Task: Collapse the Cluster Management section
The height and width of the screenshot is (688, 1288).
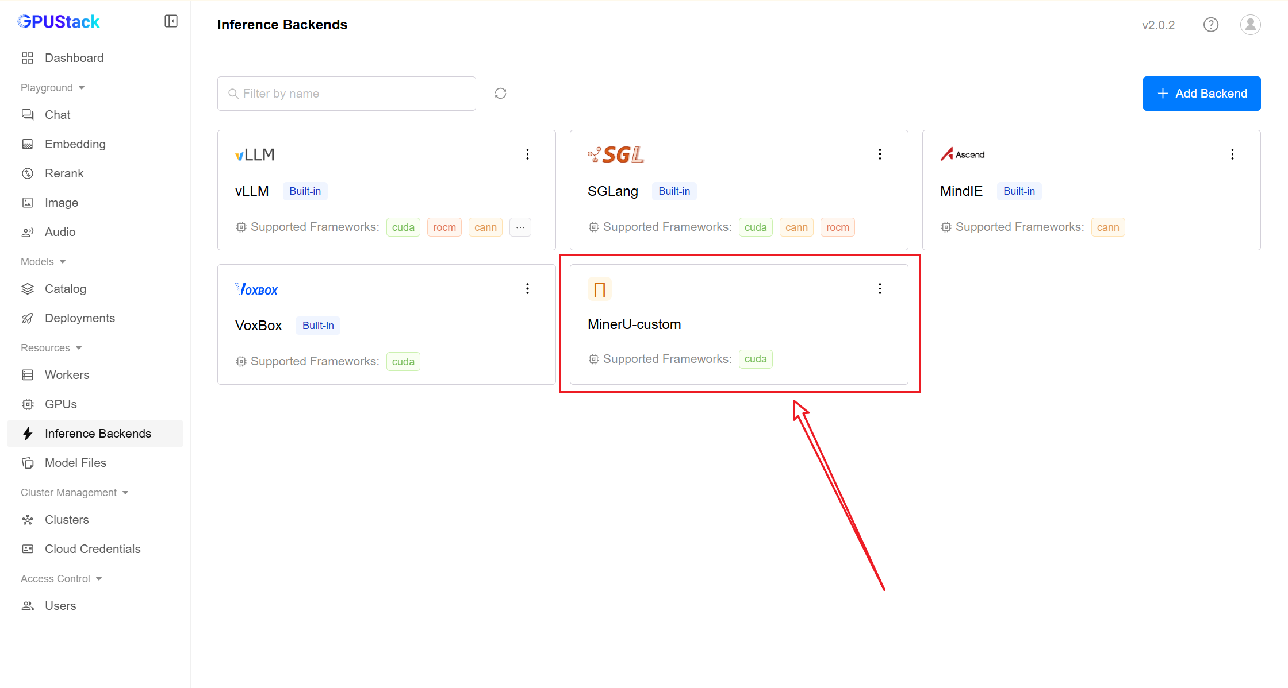Action: (x=74, y=493)
